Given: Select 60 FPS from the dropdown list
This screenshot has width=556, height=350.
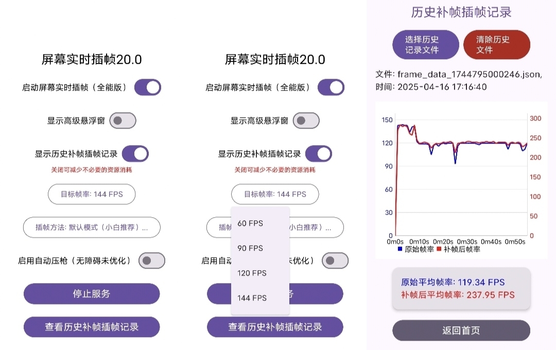Looking at the screenshot, I should (x=260, y=223).
